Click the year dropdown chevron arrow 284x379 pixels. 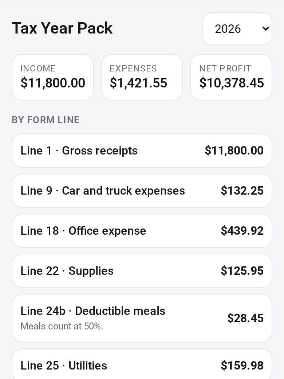265,29
